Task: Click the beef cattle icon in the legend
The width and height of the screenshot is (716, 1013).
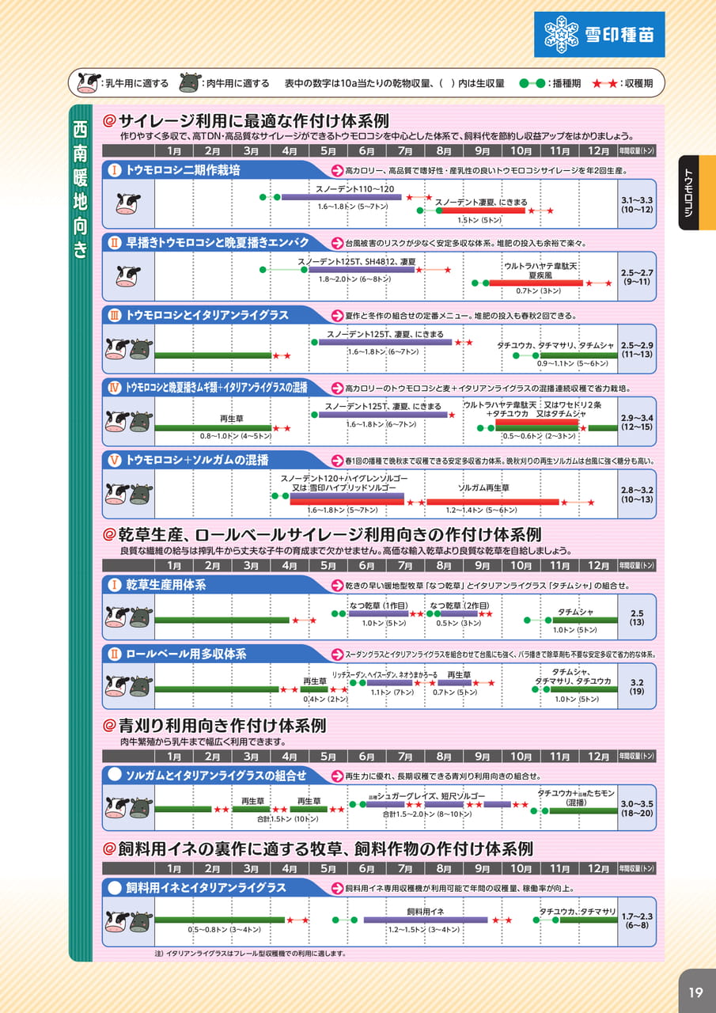Action: (x=189, y=82)
